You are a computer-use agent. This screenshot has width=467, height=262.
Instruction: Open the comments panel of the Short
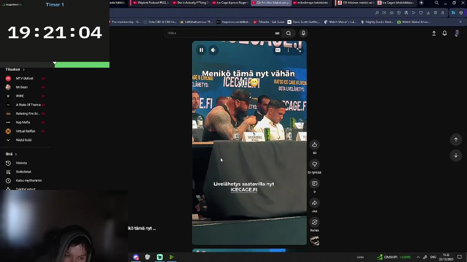point(314,183)
